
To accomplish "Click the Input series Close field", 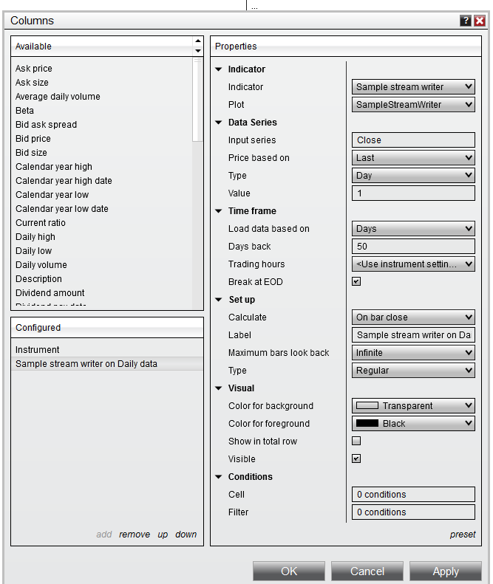I will coord(413,140).
